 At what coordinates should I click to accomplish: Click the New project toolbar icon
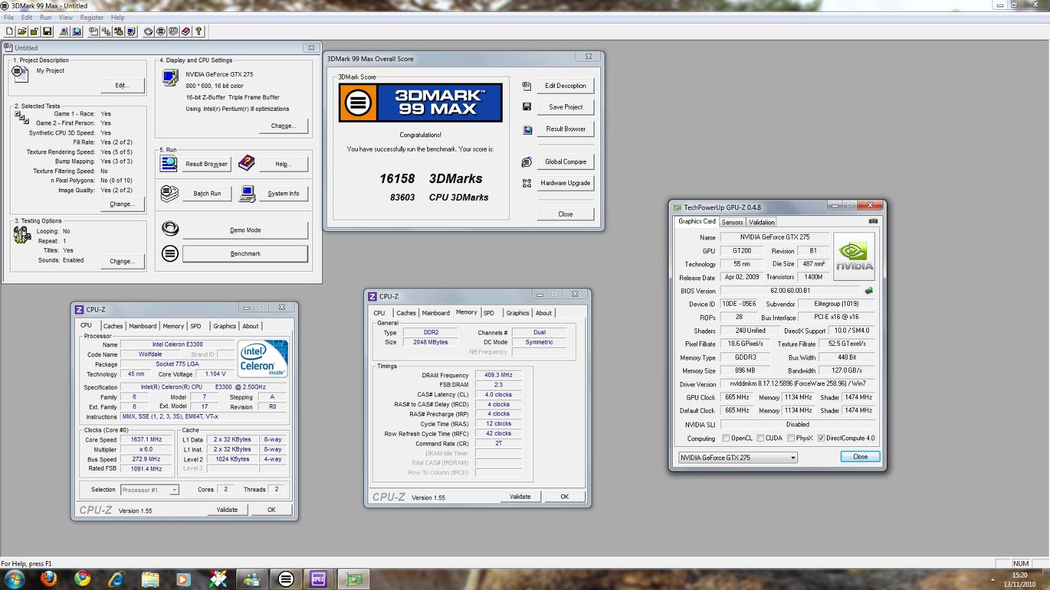pyautogui.click(x=10, y=31)
